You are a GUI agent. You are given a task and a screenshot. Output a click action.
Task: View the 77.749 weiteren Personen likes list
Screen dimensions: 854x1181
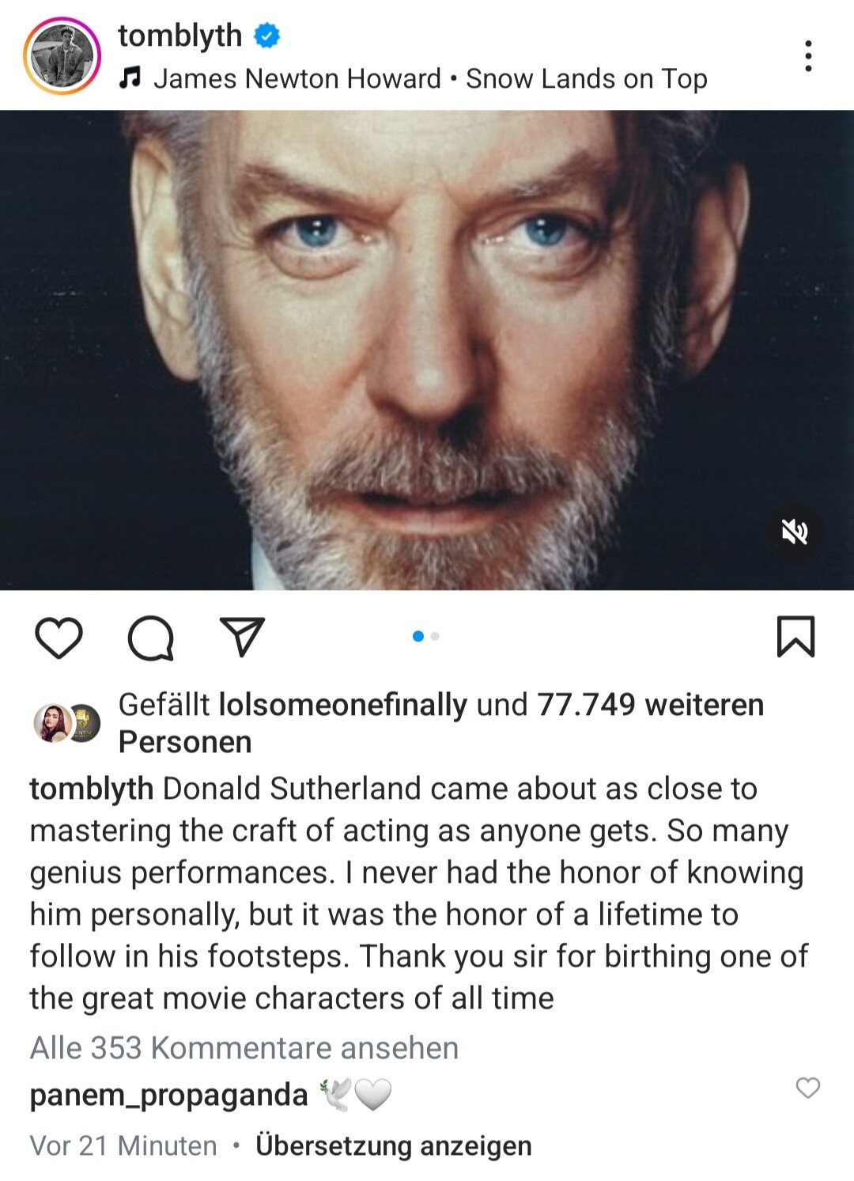(x=650, y=704)
